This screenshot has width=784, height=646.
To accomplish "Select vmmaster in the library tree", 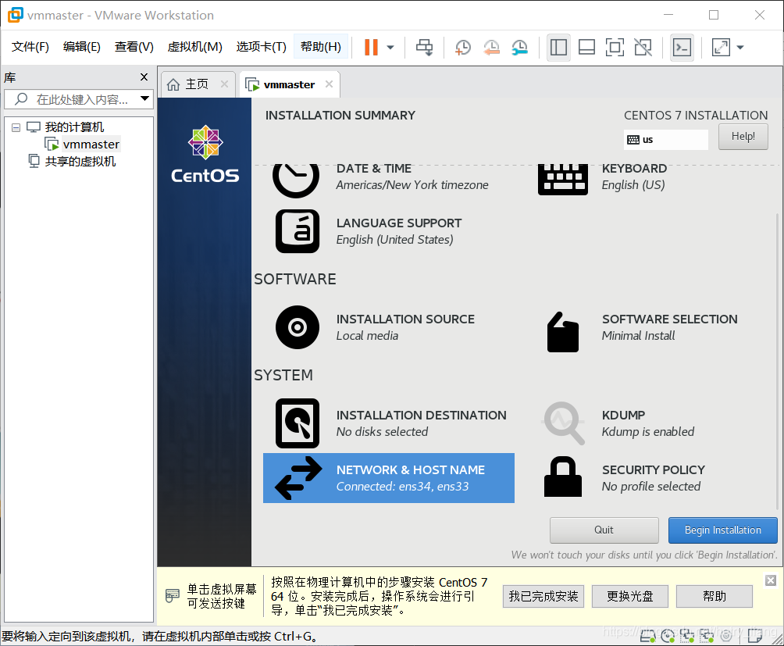I will [91, 145].
